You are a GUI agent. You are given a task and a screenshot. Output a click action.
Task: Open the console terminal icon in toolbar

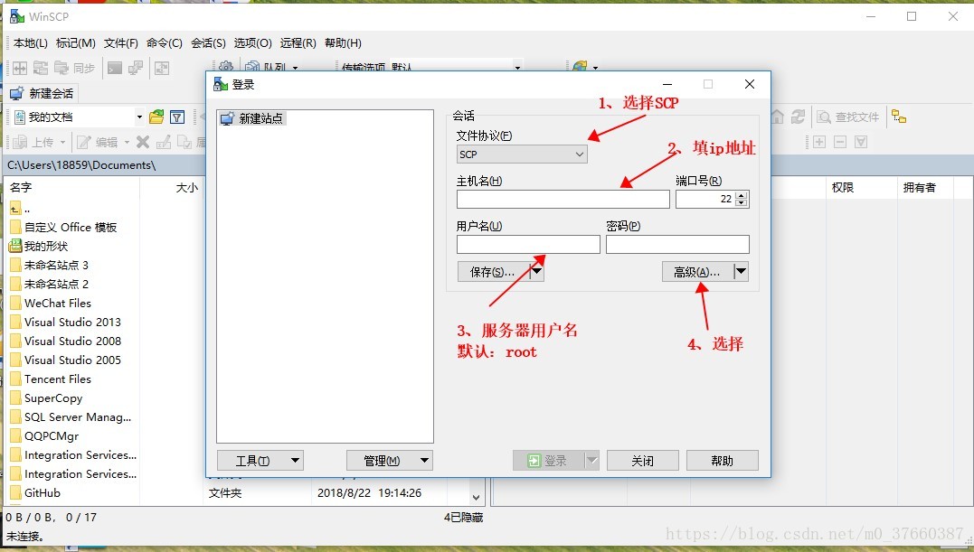[115, 68]
